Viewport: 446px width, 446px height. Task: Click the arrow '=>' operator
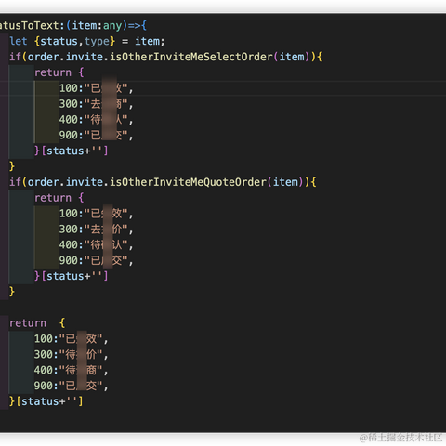tap(134, 26)
